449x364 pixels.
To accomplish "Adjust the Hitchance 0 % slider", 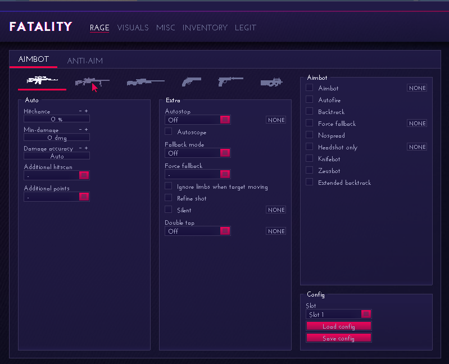I will point(57,119).
